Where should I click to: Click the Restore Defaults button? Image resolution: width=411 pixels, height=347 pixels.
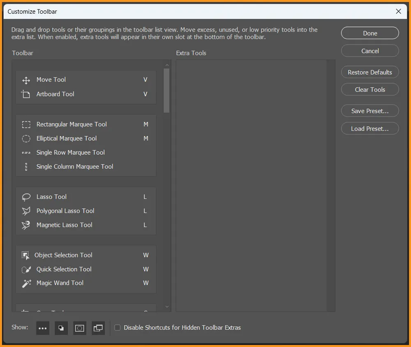pyautogui.click(x=369, y=72)
